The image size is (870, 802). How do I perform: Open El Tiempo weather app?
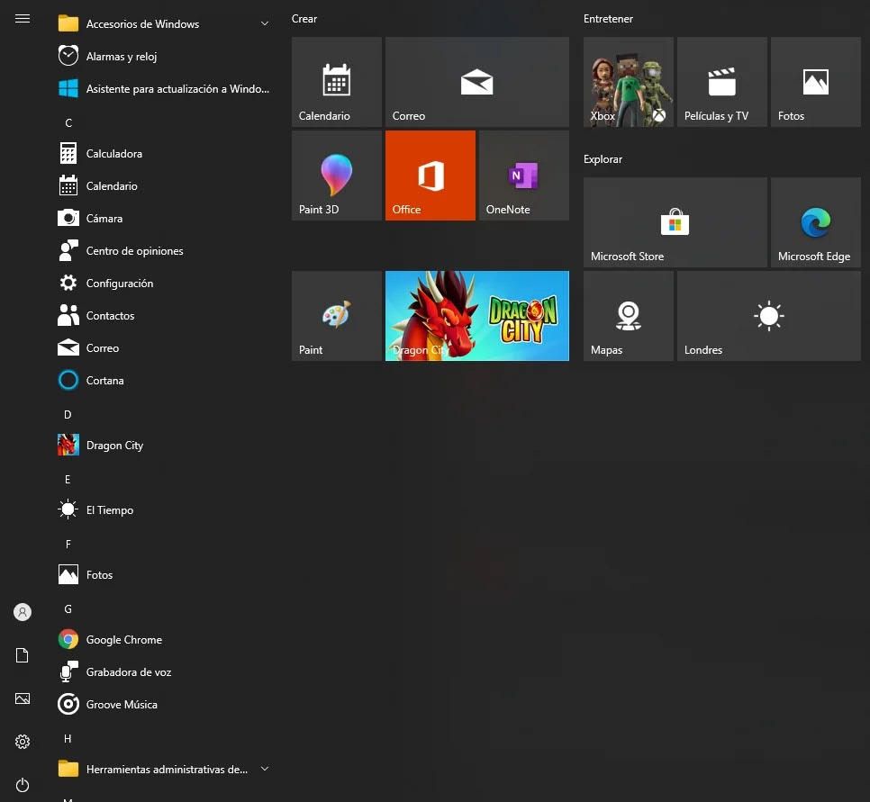[164, 510]
